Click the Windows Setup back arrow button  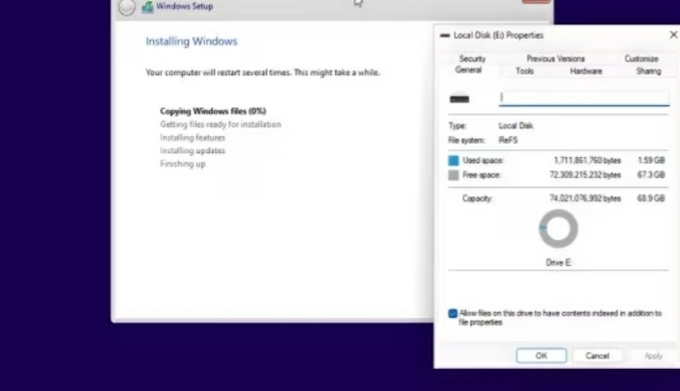[x=126, y=7]
